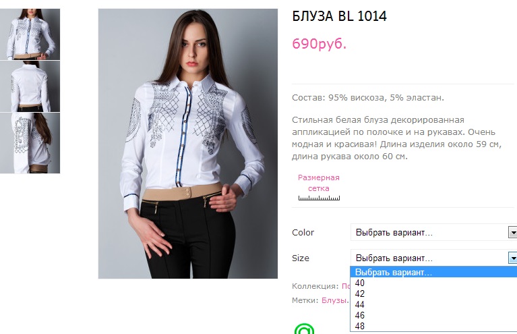Select the highlighted Выбрать вариант… option
Viewport: 517px width, 334px height.
click(394, 273)
